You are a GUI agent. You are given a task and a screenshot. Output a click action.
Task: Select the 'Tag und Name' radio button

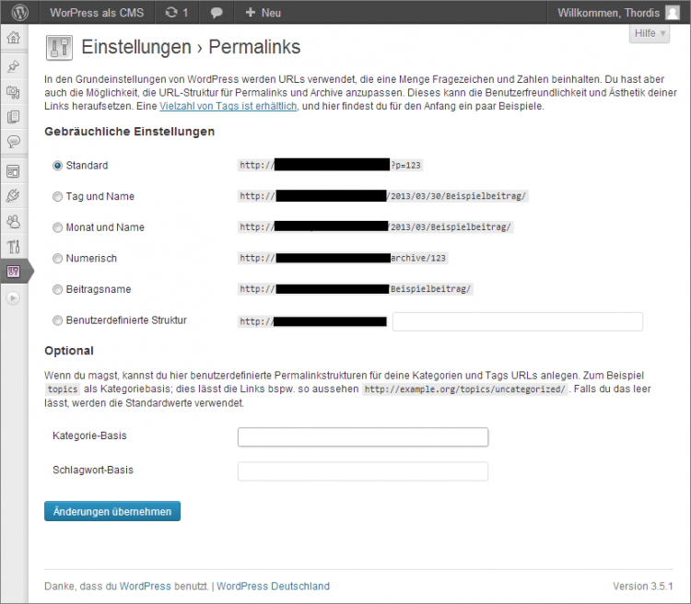point(58,196)
